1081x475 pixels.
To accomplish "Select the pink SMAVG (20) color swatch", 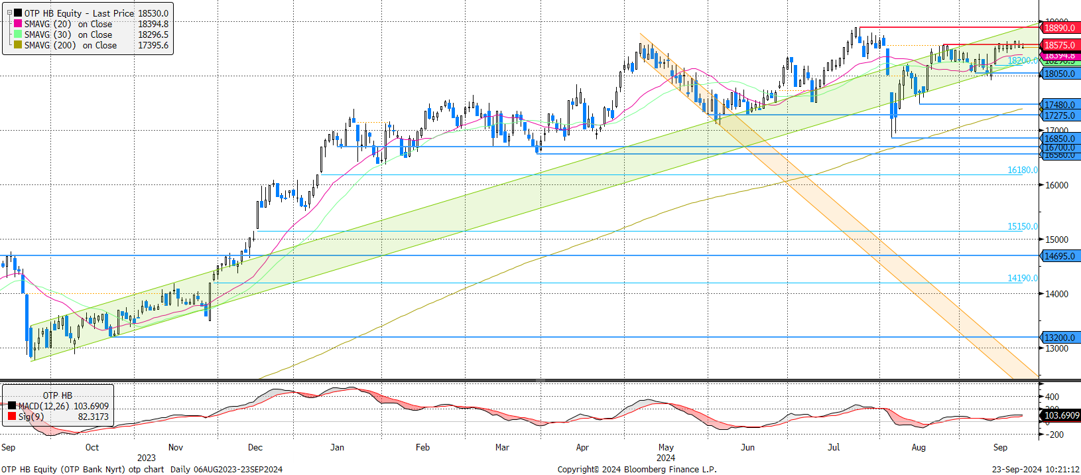I will pos(18,24).
